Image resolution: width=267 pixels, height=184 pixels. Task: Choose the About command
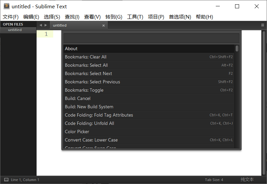[149, 48]
